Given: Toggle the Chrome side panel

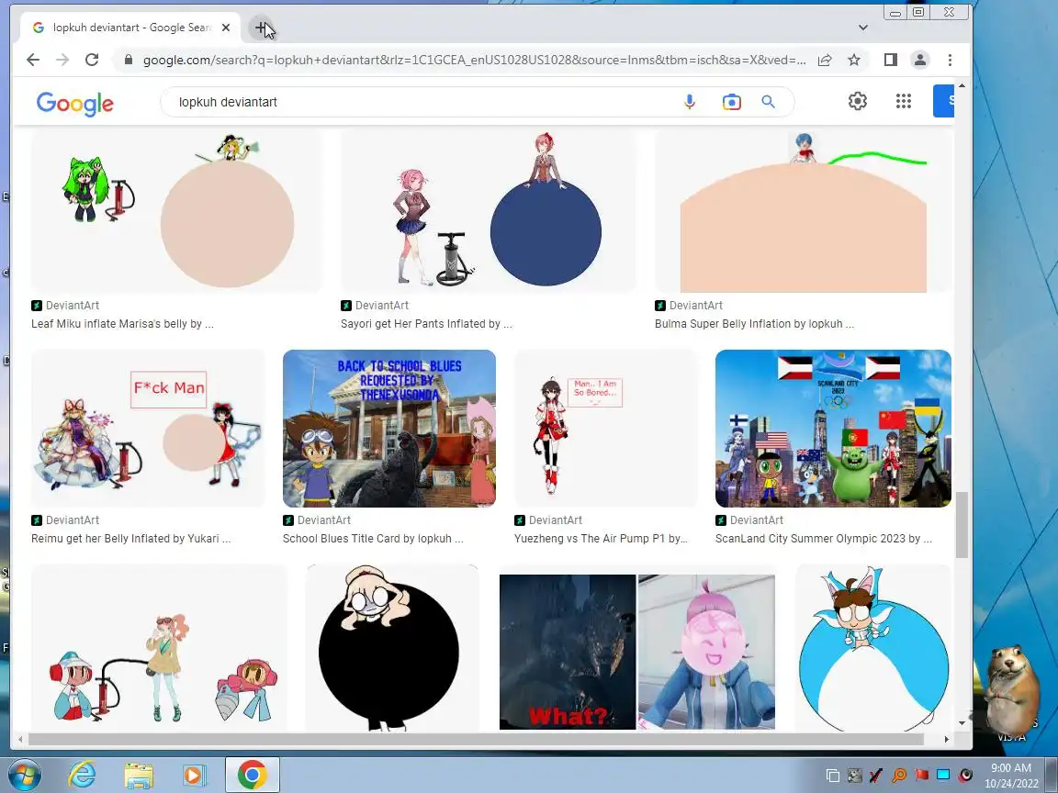Looking at the screenshot, I should pos(891,60).
